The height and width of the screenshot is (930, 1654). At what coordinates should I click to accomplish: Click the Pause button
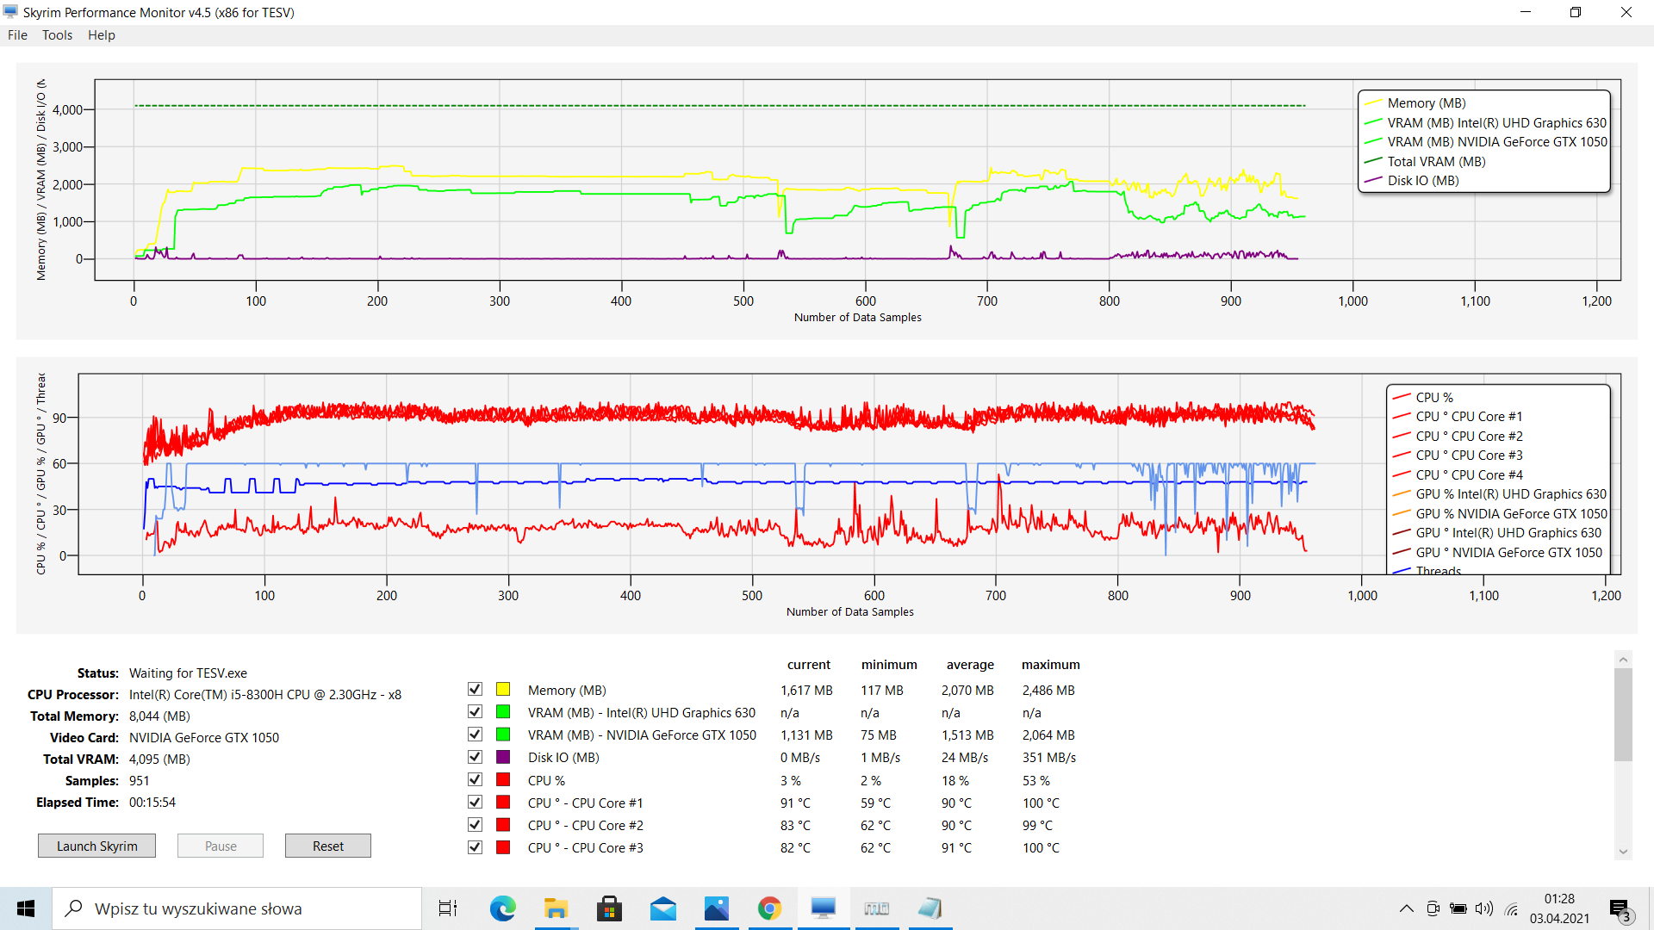221,846
